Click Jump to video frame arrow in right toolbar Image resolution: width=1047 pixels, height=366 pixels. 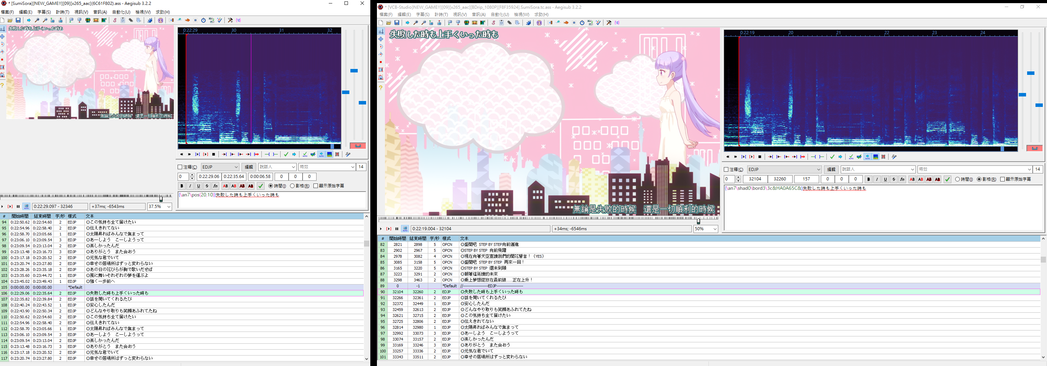point(407,23)
